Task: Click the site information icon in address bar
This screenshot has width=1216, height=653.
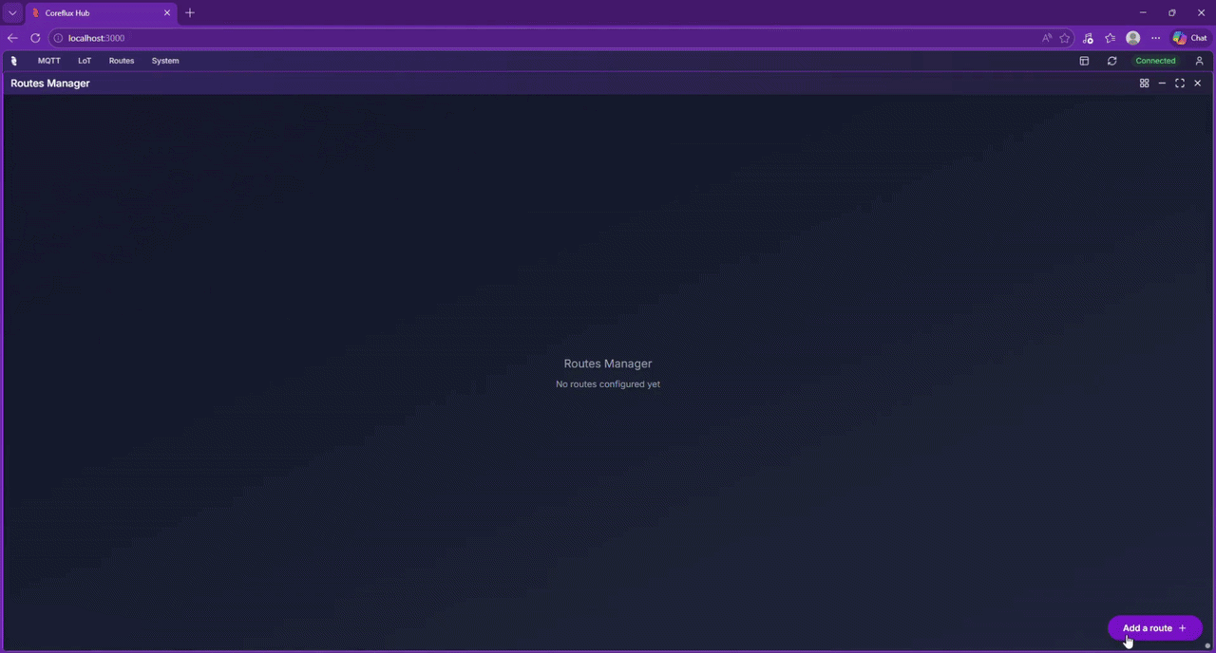Action: tap(58, 38)
